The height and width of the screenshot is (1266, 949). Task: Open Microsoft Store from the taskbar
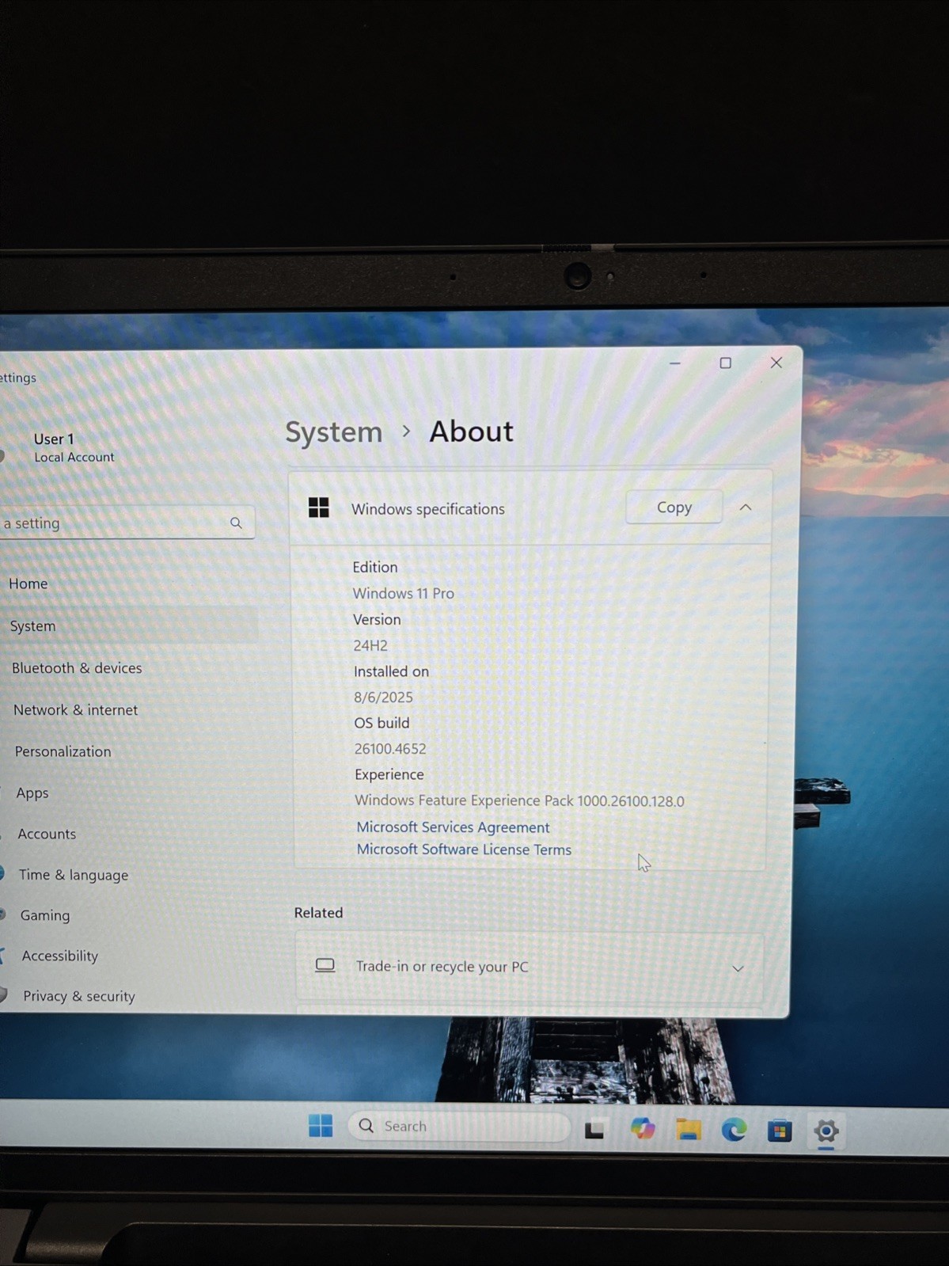tap(780, 1131)
